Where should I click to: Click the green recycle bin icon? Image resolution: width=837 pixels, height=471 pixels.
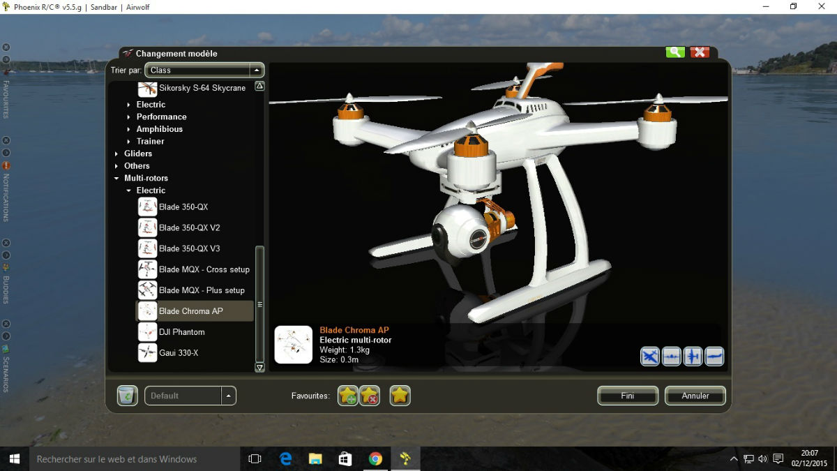point(127,396)
